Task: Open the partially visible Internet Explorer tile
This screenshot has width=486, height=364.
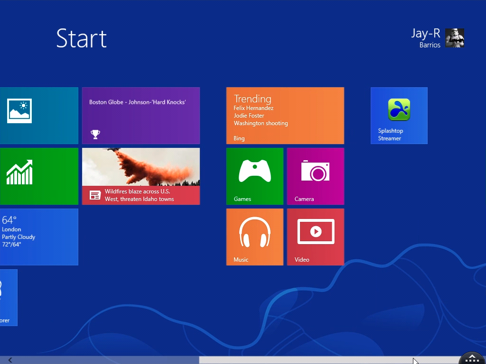Action: pyautogui.click(x=8, y=297)
